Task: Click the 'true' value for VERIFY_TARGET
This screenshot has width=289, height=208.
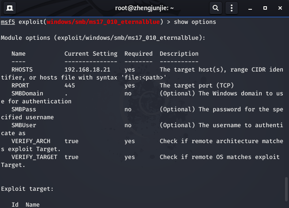Action: (x=71, y=157)
